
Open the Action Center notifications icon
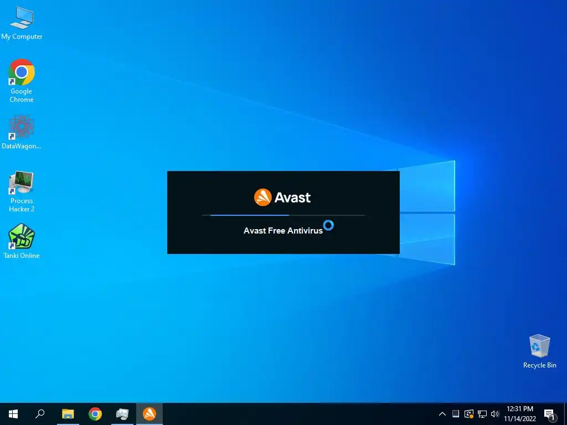pos(549,414)
